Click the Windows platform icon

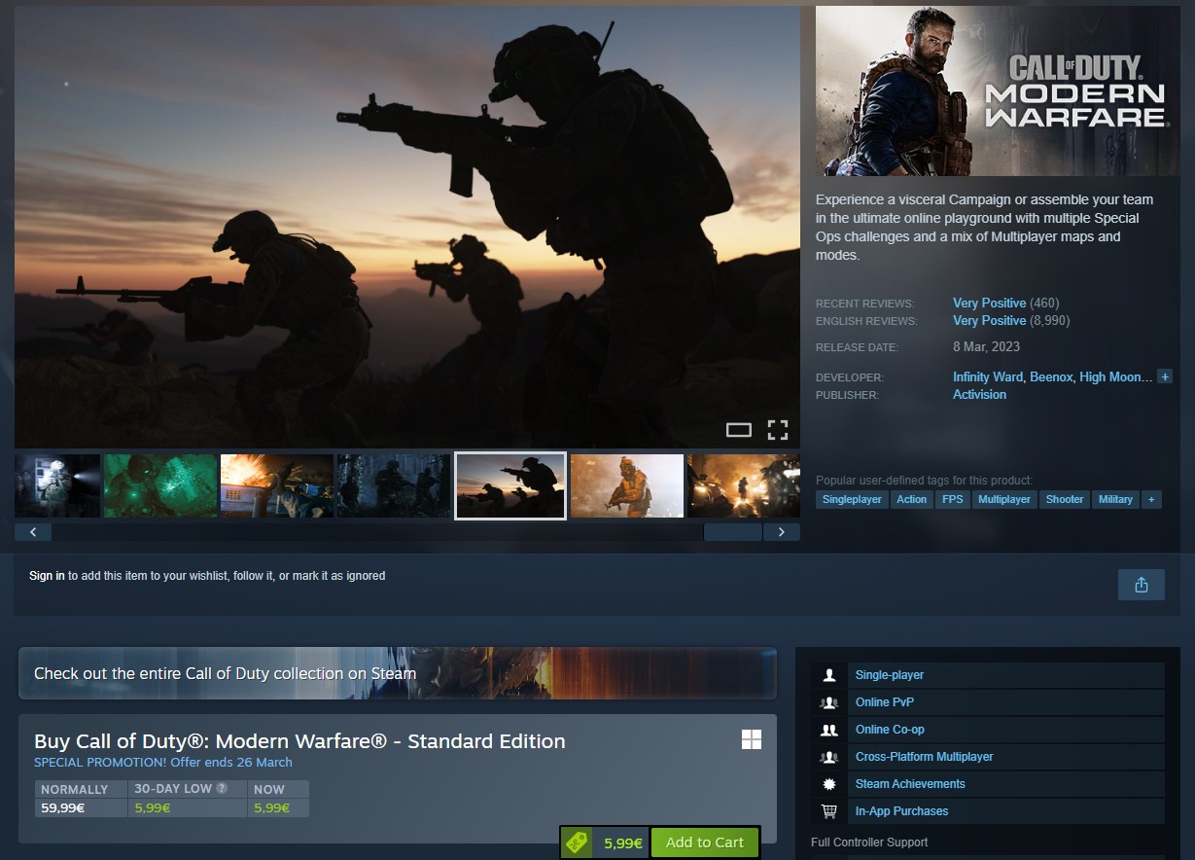752,740
